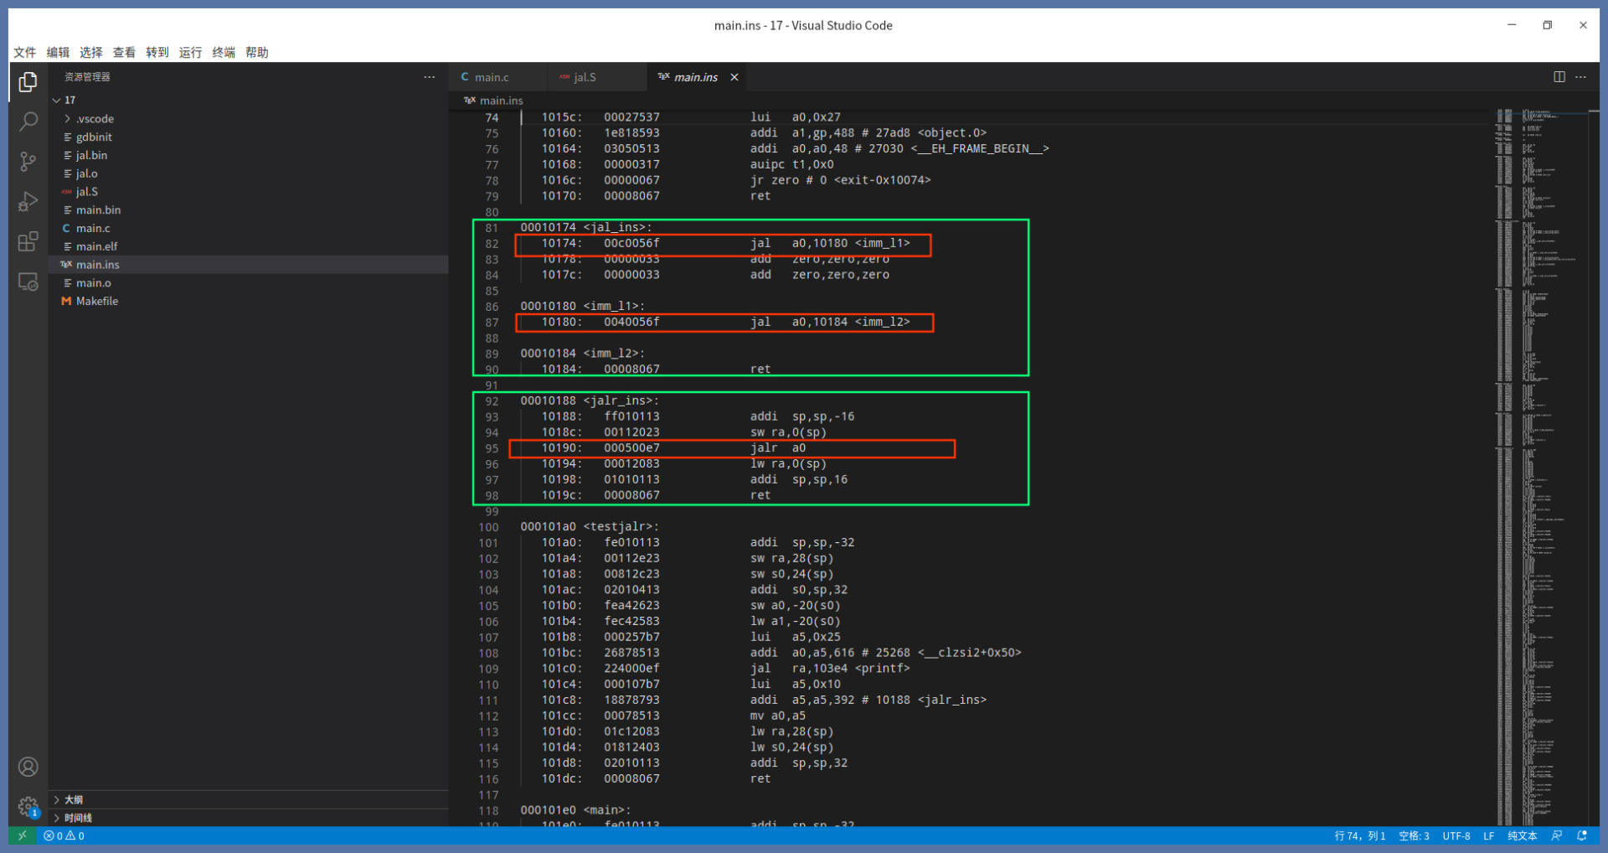
Task: Open the Remote Explorer icon
Action: click(x=28, y=282)
